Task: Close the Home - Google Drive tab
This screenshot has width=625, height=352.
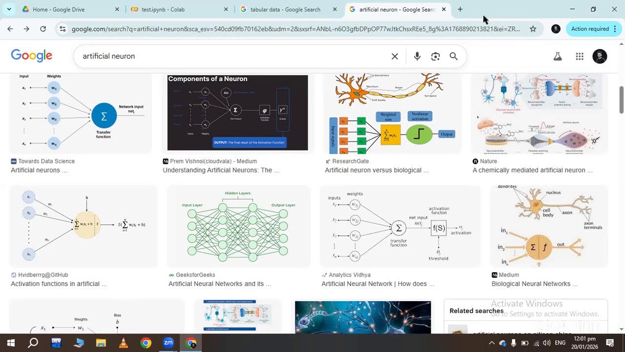Action: (117, 9)
